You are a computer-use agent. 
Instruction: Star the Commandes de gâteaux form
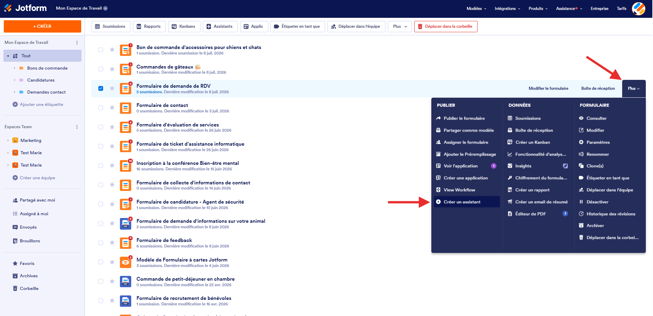pos(112,69)
